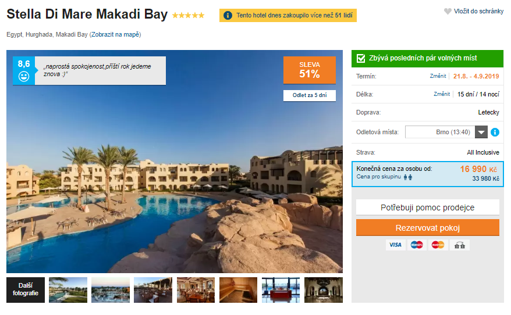The width and height of the screenshot is (511, 315).
Task: Click the Visa card icon
Action: pos(395,245)
